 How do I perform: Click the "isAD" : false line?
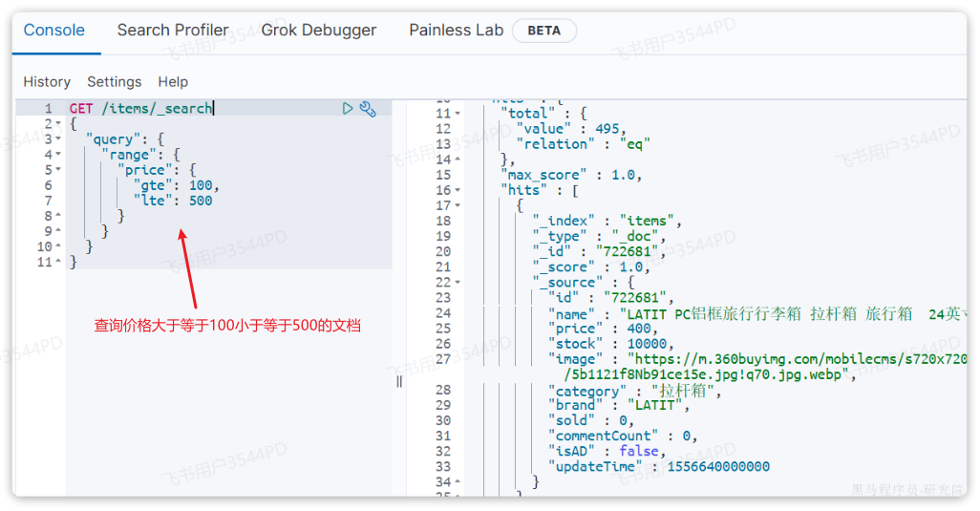click(607, 451)
